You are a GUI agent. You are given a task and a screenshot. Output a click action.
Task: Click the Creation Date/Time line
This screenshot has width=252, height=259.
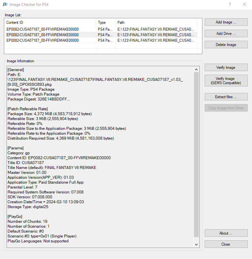[46, 202]
